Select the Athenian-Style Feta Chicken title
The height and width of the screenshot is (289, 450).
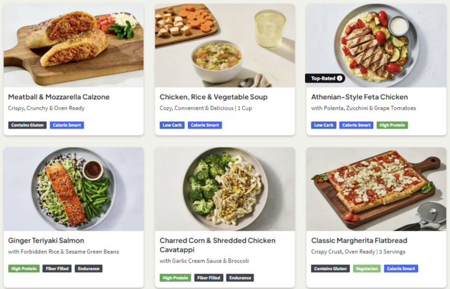pyautogui.click(x=359, y=97)
